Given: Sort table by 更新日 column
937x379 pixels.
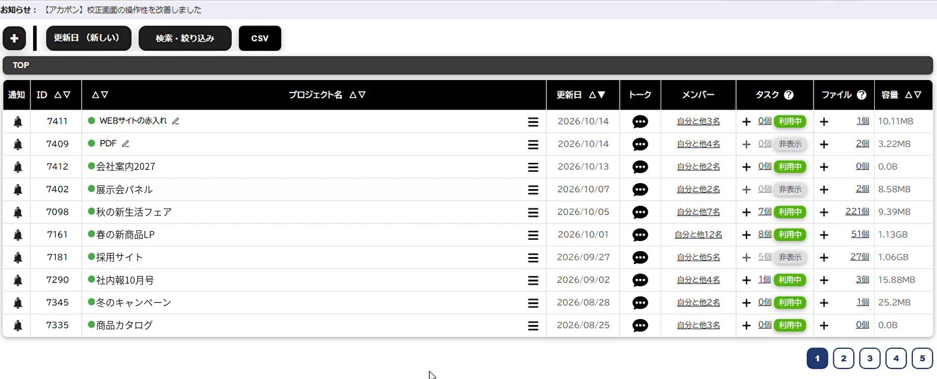Looking at the screenshot, I should point(597,95).
